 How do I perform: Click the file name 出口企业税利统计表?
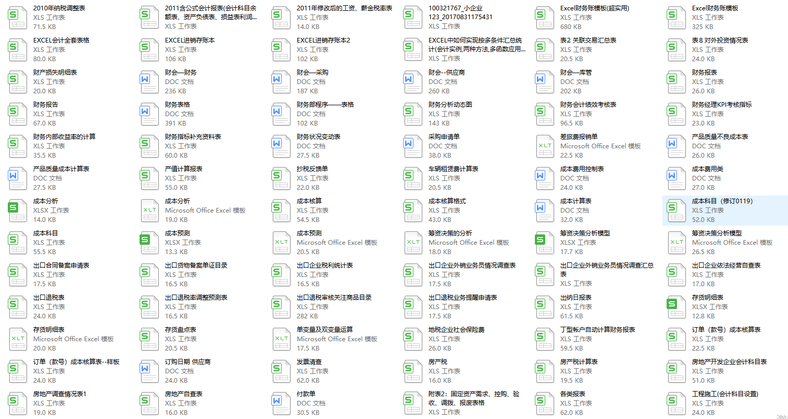click(x=325, y=266)
